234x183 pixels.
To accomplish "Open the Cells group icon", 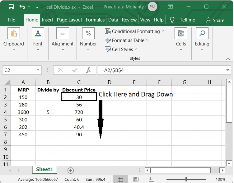I will pos(181,34).
